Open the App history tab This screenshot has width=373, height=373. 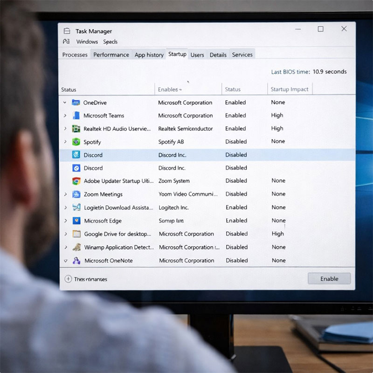pyautogui.click(x=149, y=55)
